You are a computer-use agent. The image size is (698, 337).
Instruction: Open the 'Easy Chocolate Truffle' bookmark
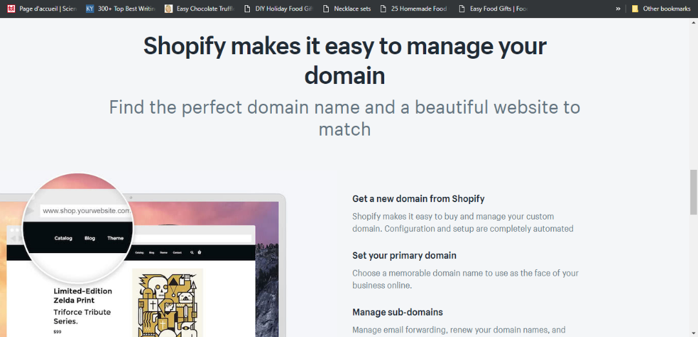[x=199, y=8]
